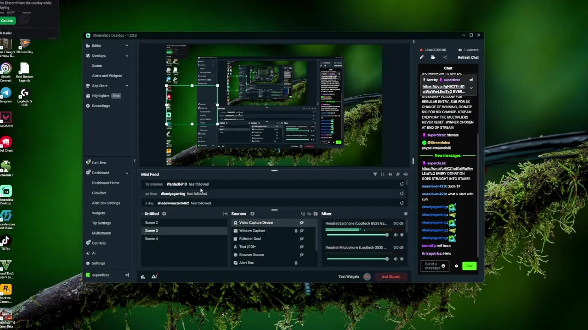588x330 pixels.
Task: Expand the Editor chevron in sidebar
Action: coord(127,45)
